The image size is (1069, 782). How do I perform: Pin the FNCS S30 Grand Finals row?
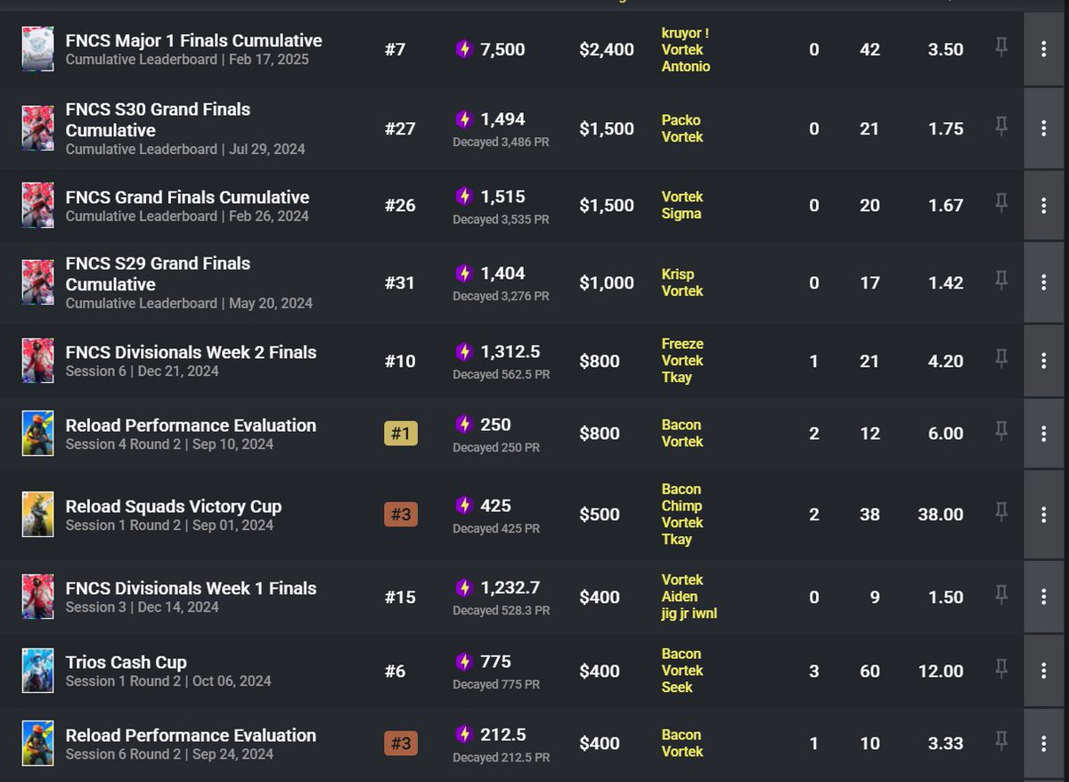click(1001, 127)
